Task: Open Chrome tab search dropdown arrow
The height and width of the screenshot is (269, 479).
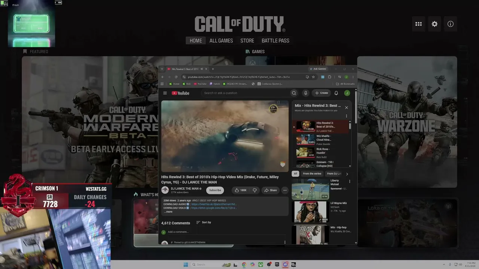Action: [x=162, y=69]
